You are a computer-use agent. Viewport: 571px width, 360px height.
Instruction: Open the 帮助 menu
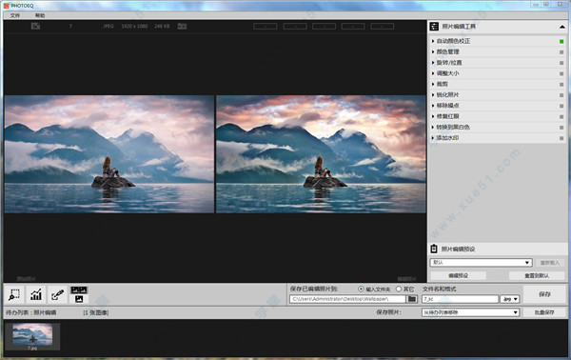[40, 15]
